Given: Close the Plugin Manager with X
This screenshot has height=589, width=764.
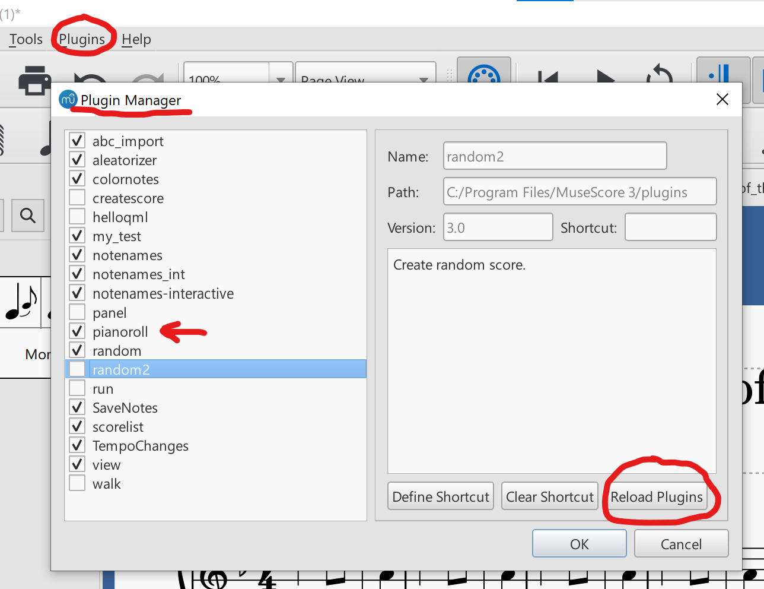Looking at the screenshot, I should (722, 99).
